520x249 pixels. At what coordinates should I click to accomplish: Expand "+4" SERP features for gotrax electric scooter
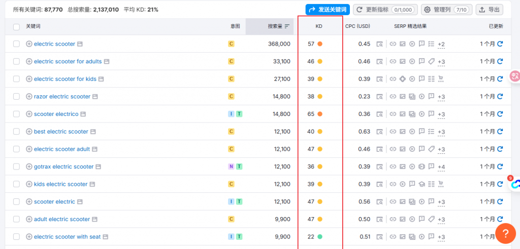(x=441, y=167)
